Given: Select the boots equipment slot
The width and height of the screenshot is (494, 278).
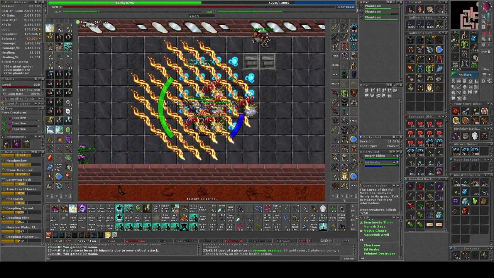Looking at the screenshot, I should (x=464, y=63).
